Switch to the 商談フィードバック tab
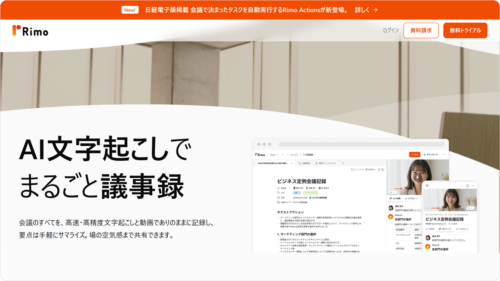The height and width of the screenshot is (281, 500). click(x=326, y=163)
